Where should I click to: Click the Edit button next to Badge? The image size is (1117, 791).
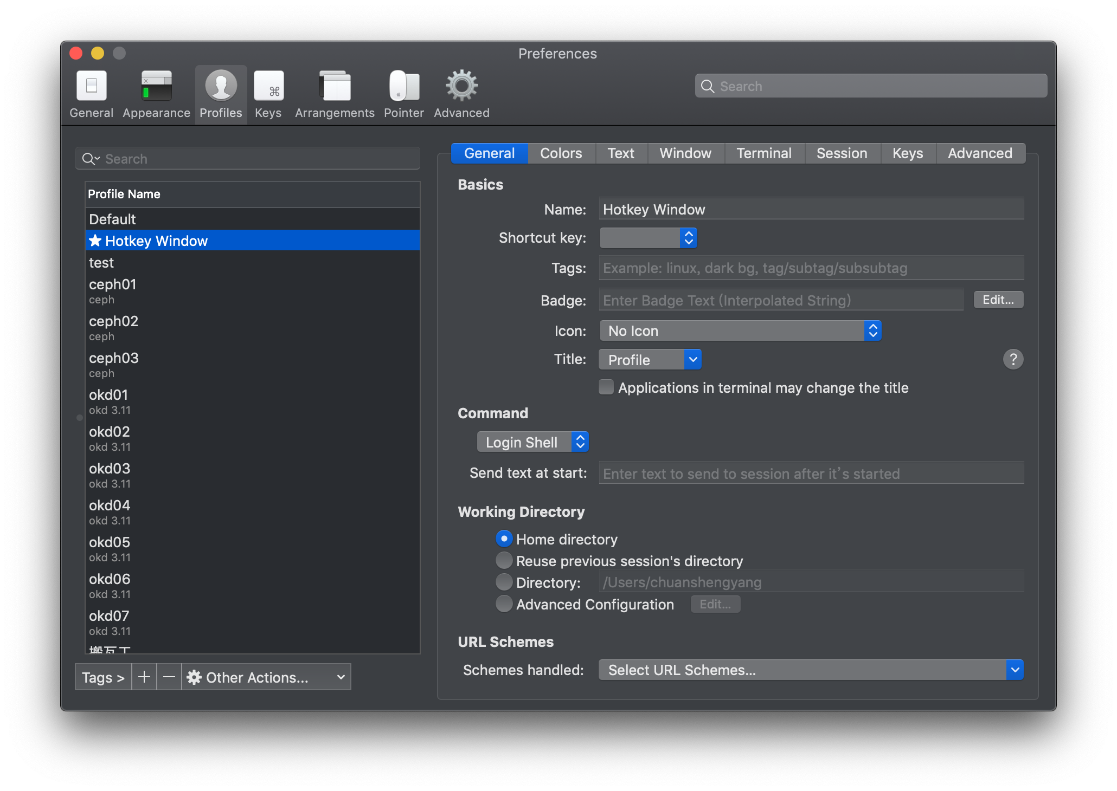click(x=998, y=299)
